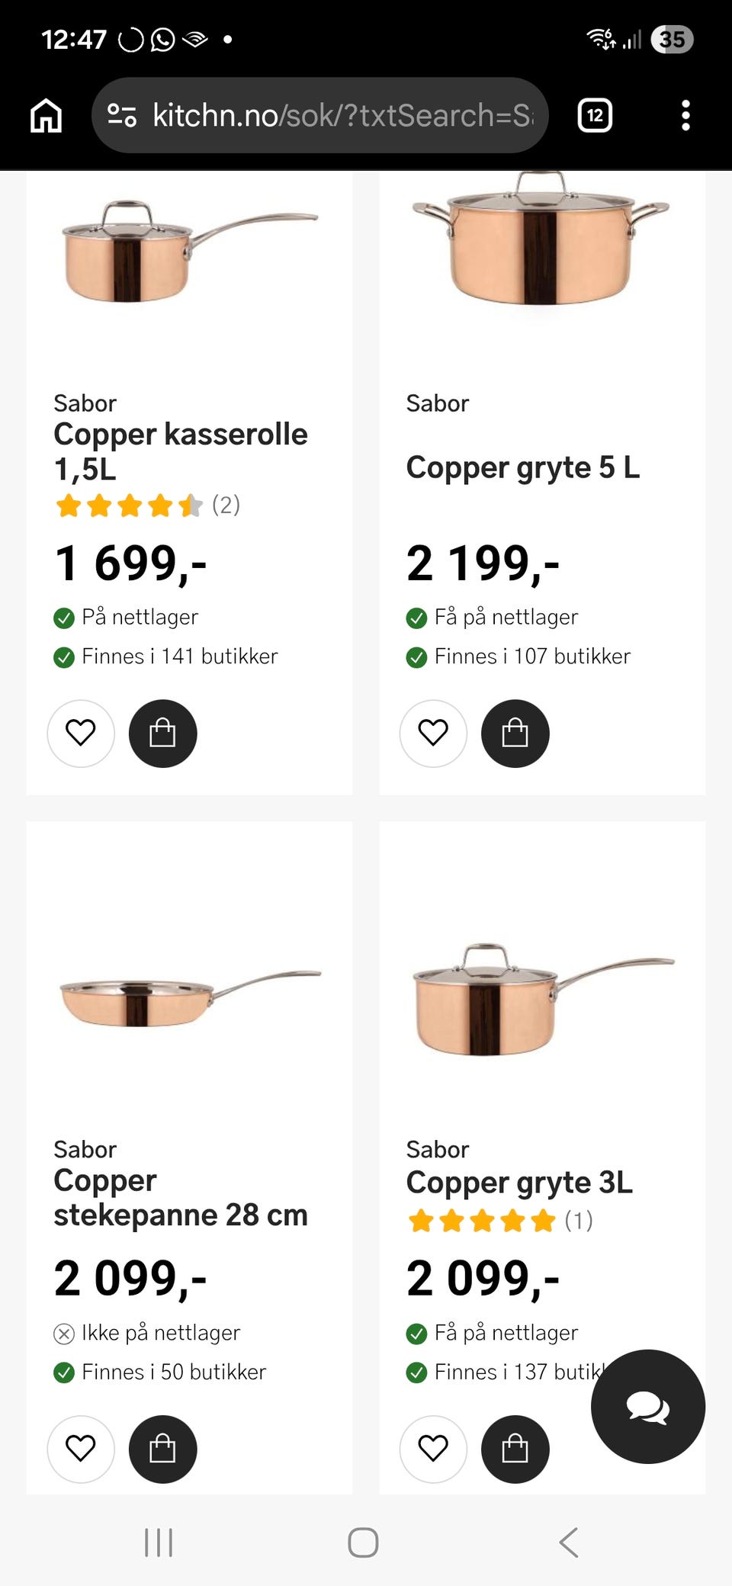Image resolution: width=732 pixels, height=1586 pixels.
Task: Tap 'Finnes i 141 butikker' availability link
Action: [179, 656]
